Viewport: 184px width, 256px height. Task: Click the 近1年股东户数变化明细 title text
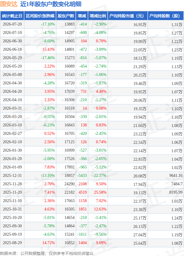coord(51,4)
